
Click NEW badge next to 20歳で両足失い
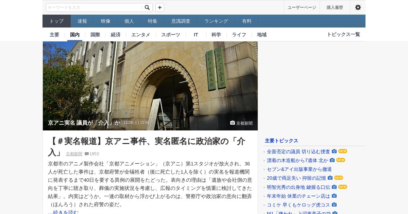(x=339, y=178)
